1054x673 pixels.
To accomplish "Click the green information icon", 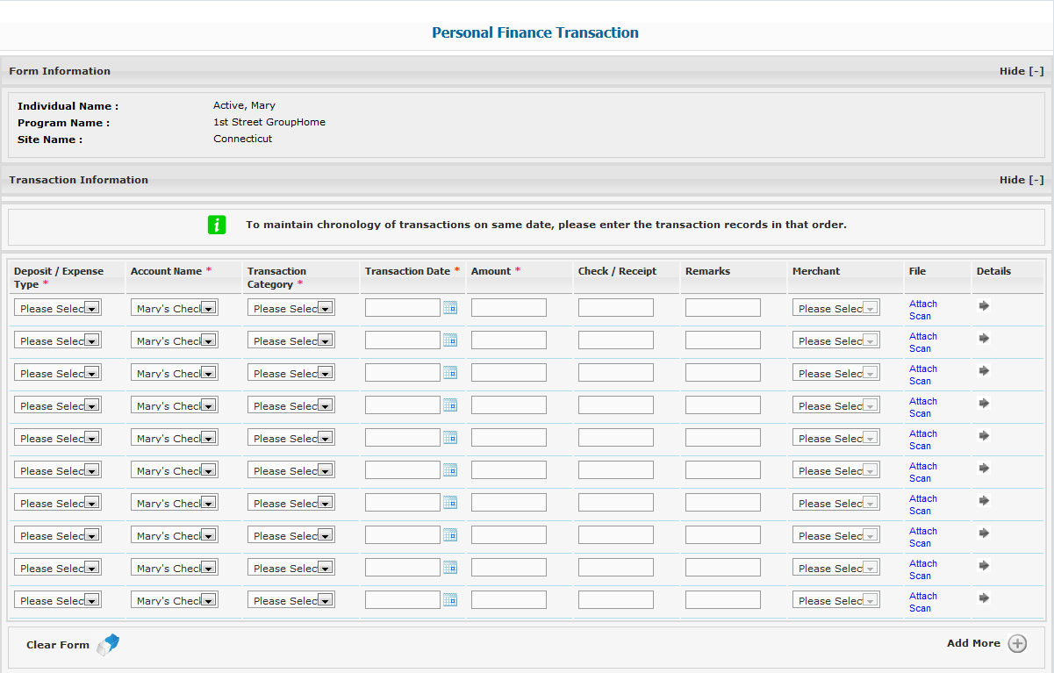I will [217, 225].
